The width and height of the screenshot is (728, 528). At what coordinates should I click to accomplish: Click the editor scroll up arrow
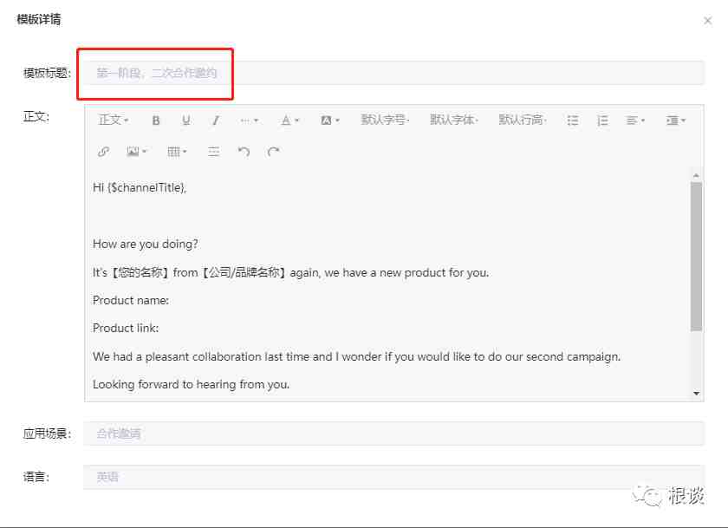[696, 175]
